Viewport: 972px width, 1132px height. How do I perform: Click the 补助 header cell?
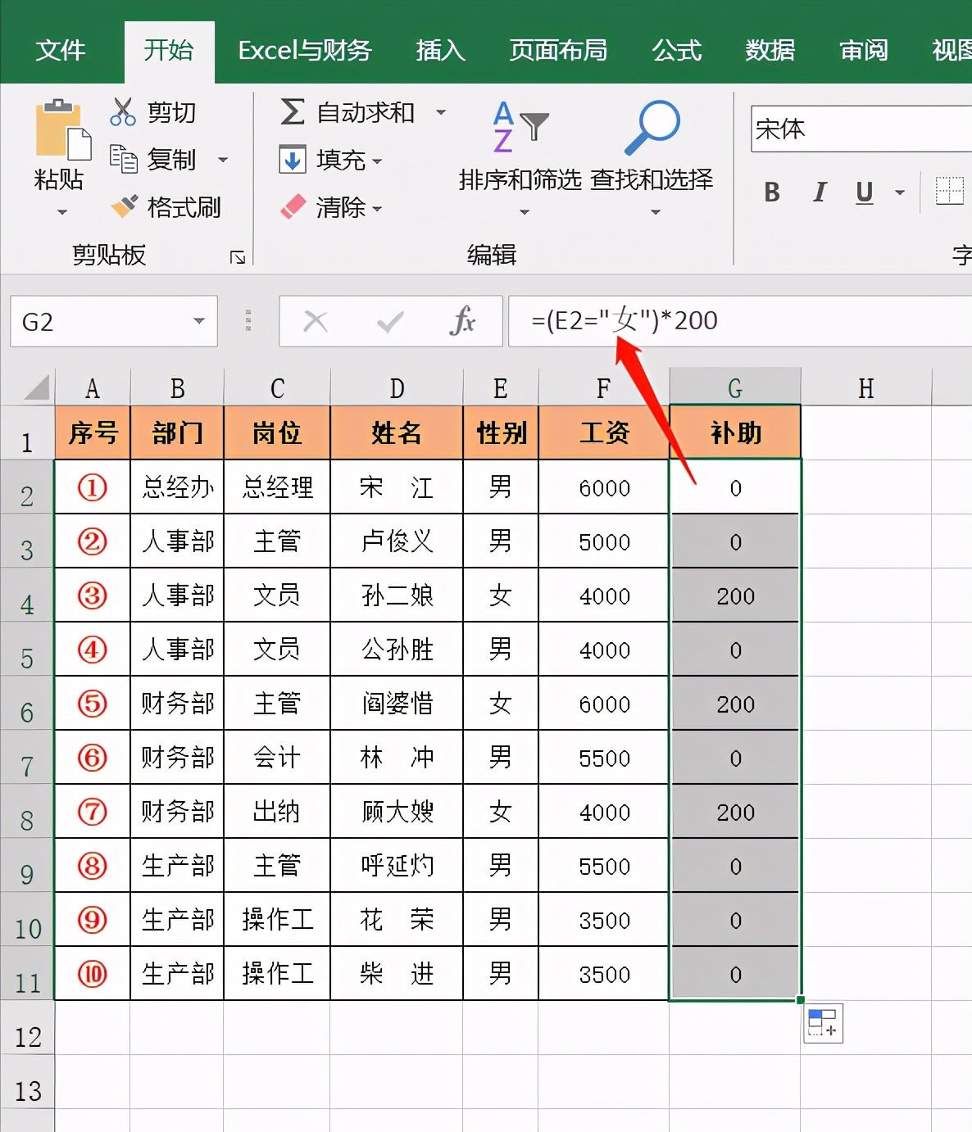pos(735,432)
